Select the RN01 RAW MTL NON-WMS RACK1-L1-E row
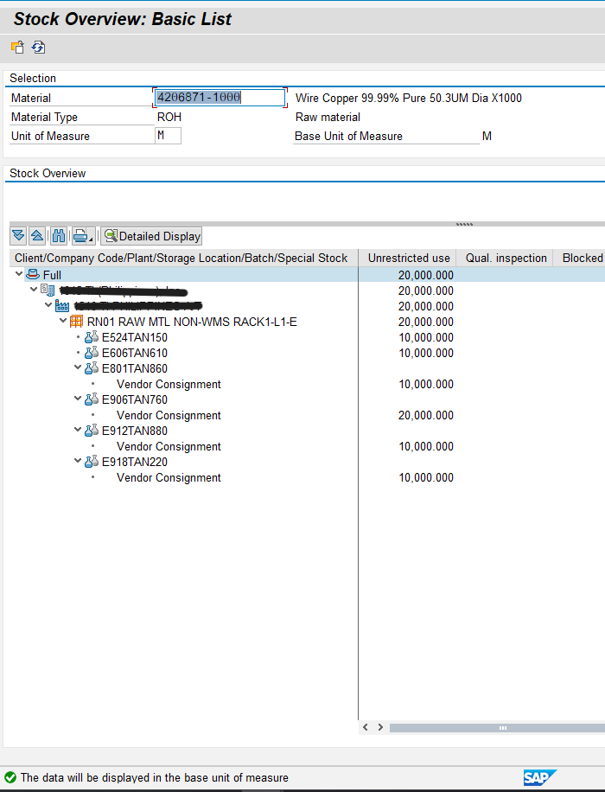The height and width of the screenshot is (792, 605). coord(192,322)
